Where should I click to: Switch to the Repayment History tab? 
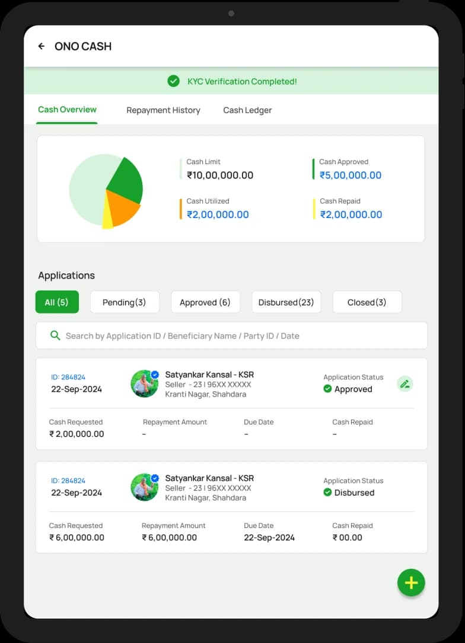tap(163, 110)
